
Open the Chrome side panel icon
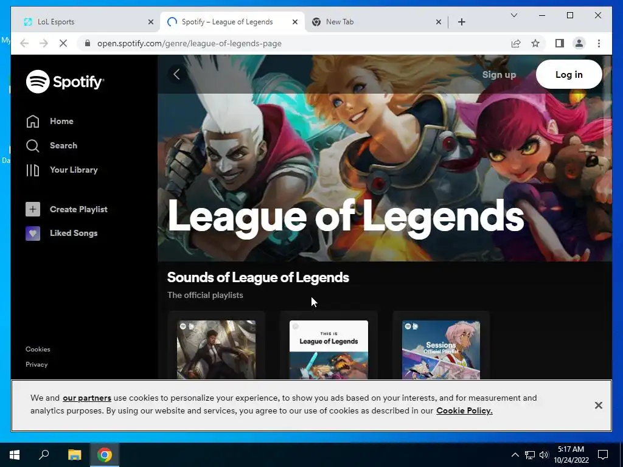click(x=560, y=43)
